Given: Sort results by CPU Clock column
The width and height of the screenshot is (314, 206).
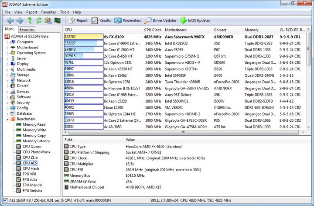Looking at the screenshot, I should 153,30.
